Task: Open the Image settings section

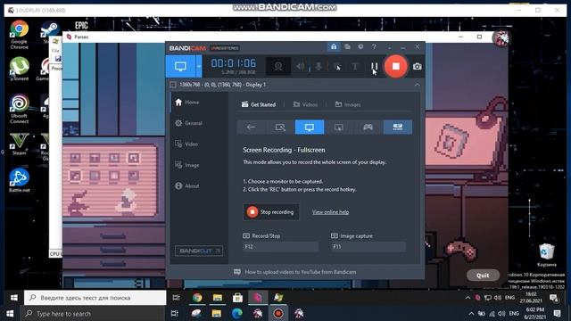Action: [x=187, y=165]
